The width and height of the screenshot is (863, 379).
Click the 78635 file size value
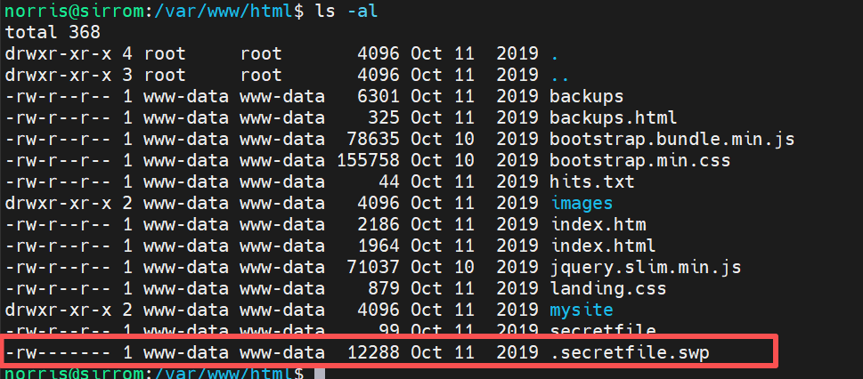click(374, 139)
